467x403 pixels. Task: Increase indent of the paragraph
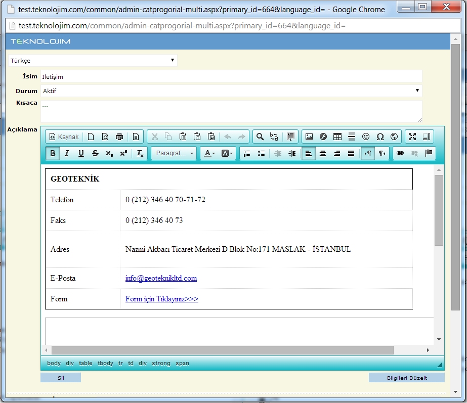292,153
